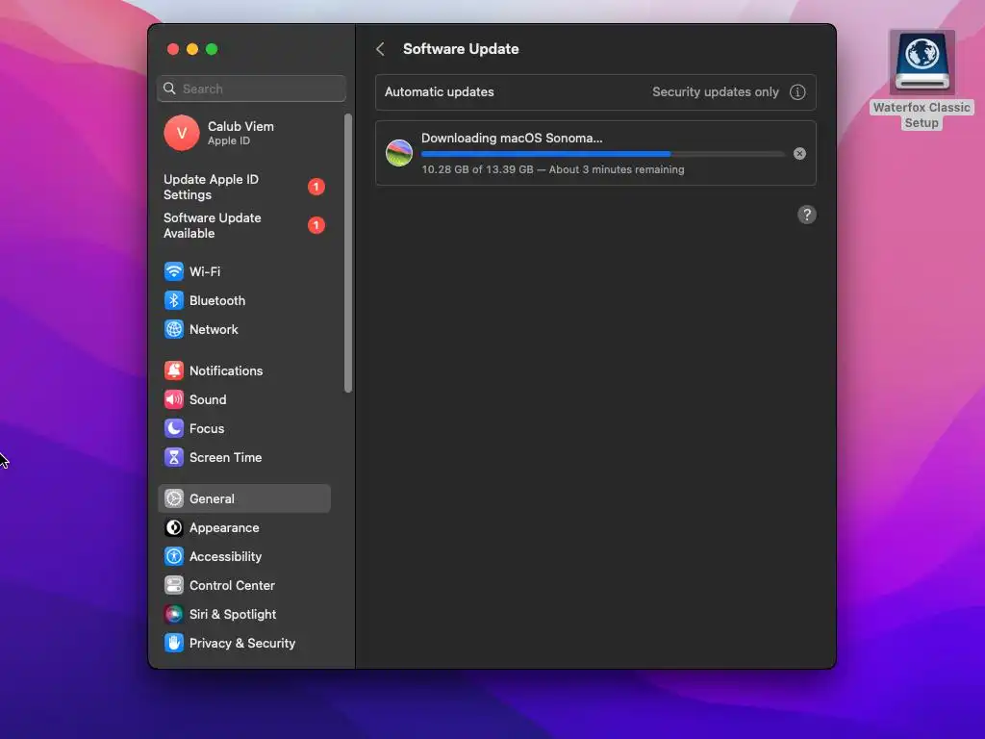Click Security updates only text
Screen dimensions: 985x739
coord(715,92)
